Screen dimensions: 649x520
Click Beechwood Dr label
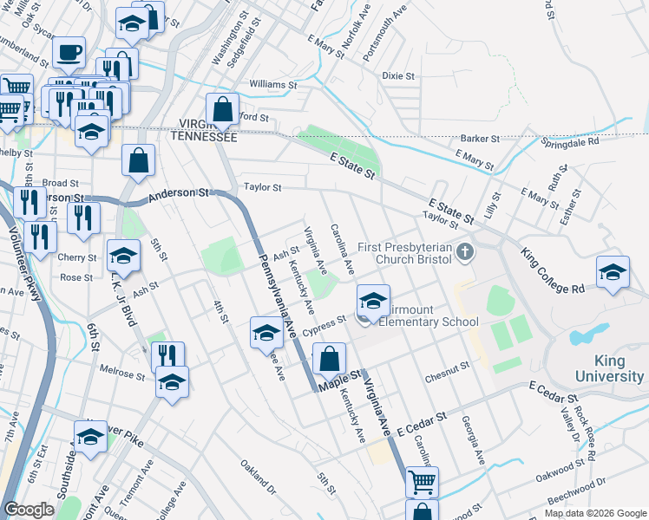(x=577, y=491)
